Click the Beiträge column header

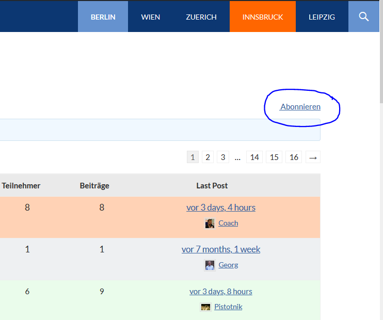[x=94, y=186]
